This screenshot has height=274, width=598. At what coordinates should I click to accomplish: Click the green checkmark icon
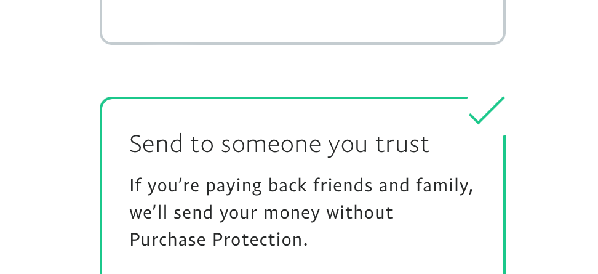click(486, 110)
